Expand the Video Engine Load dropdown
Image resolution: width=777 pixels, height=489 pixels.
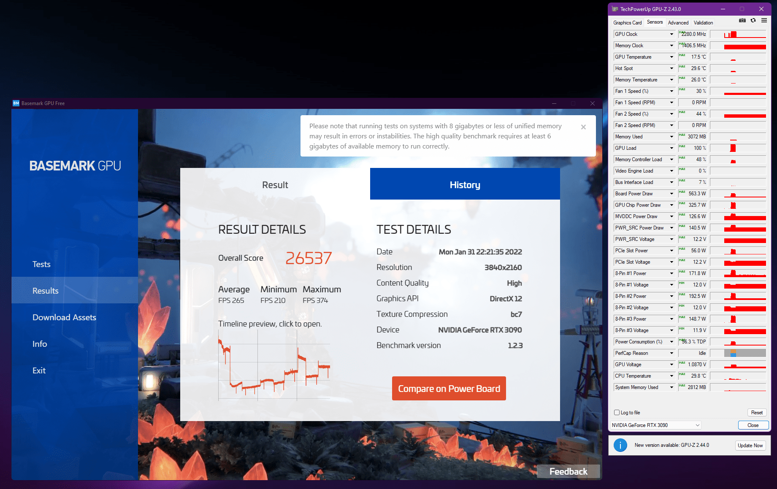pos(671,171)
